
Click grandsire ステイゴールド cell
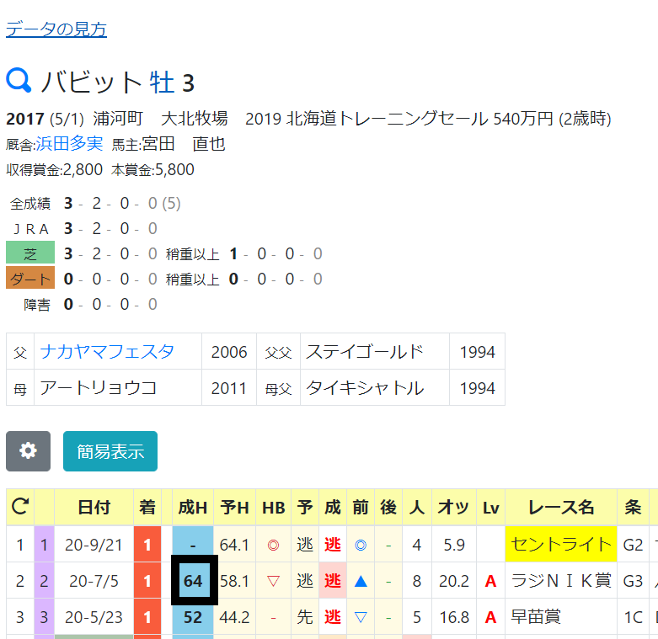(x=375, y=351)
